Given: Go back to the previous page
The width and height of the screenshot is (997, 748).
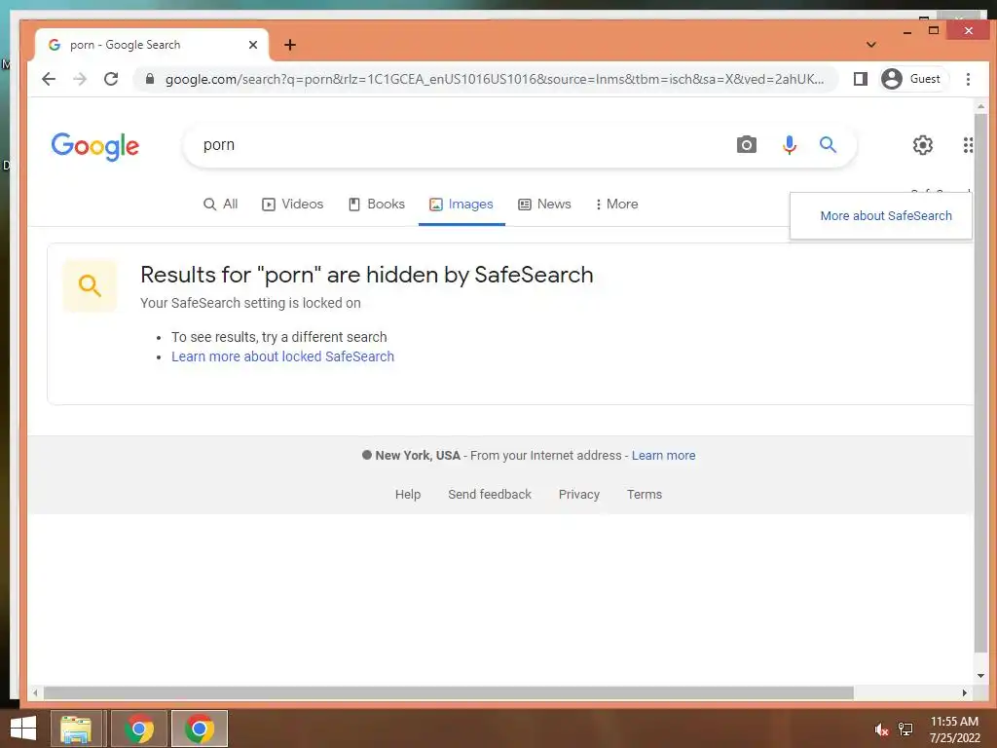Looking at the screenshot, I should 49,79.
